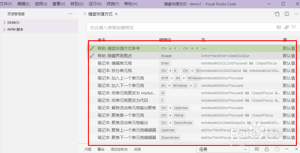
Task: Click the Y keybinding cell
Action: point(162,100)
